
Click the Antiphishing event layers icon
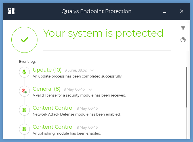point(24,129)
